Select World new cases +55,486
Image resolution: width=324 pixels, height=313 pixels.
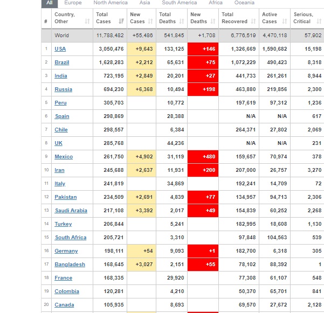142,36
